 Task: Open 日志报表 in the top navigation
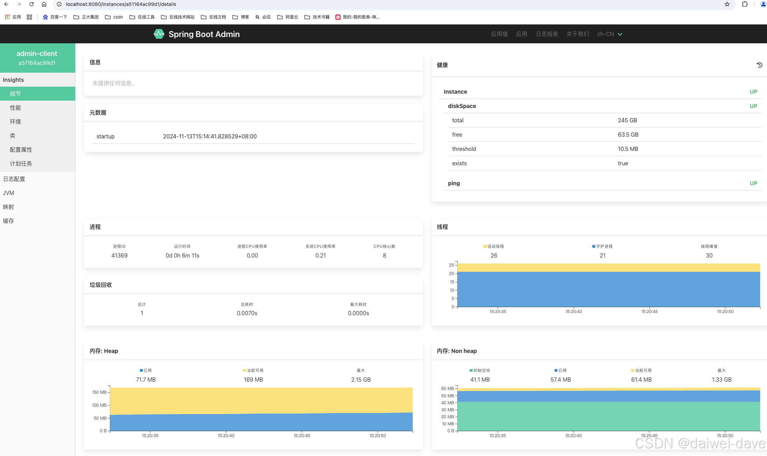pyautogui.click(x=547, y=34)
